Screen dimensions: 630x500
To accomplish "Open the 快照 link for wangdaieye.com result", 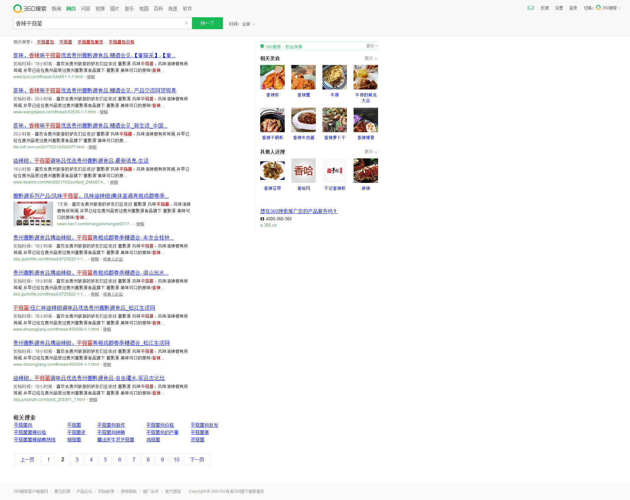I will click(104, 112).
